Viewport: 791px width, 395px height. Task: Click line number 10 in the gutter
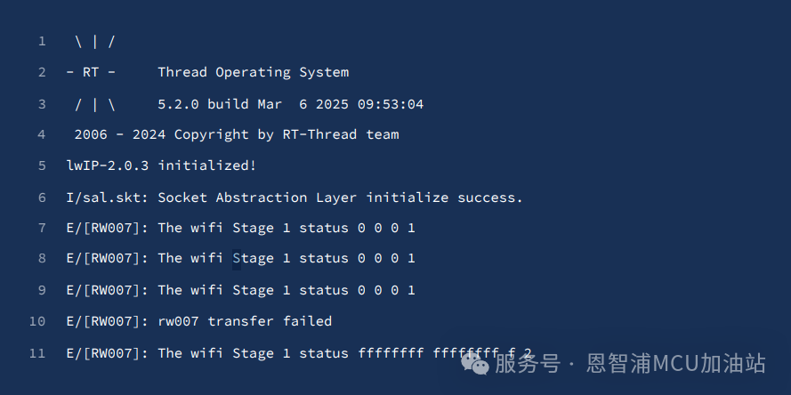pos(37,321)
